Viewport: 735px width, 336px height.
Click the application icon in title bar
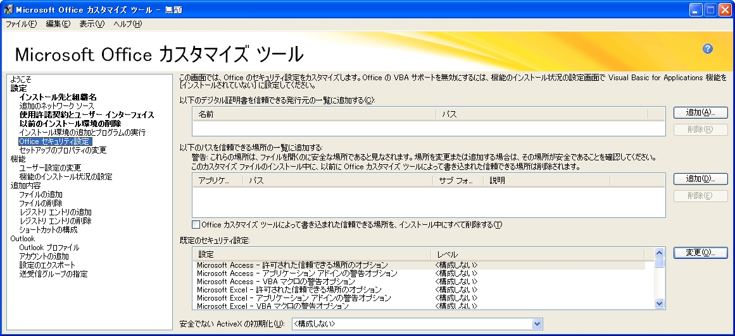point(8,9)
